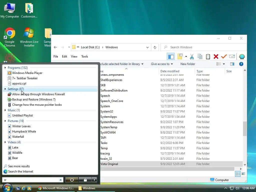Screen dimensions: 256x192
Task: Switch to the Microsoft Windows Li... taskbar button
Action: tap(56, 188)
